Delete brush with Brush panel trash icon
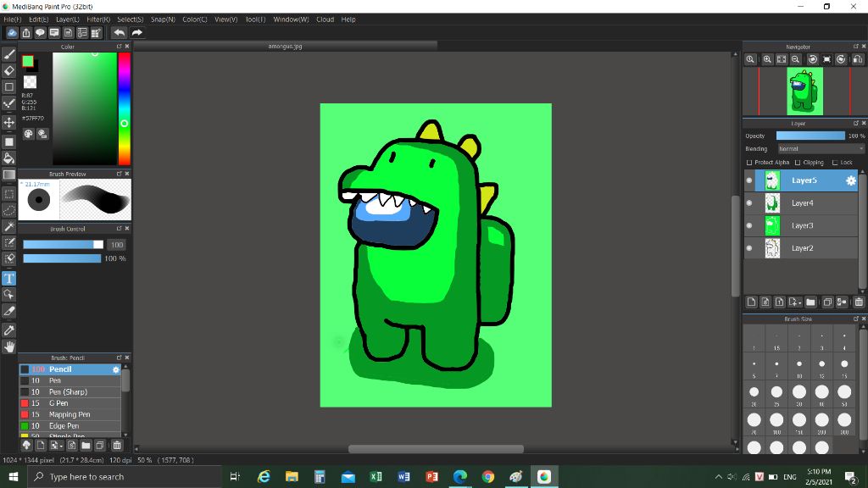 117,446
